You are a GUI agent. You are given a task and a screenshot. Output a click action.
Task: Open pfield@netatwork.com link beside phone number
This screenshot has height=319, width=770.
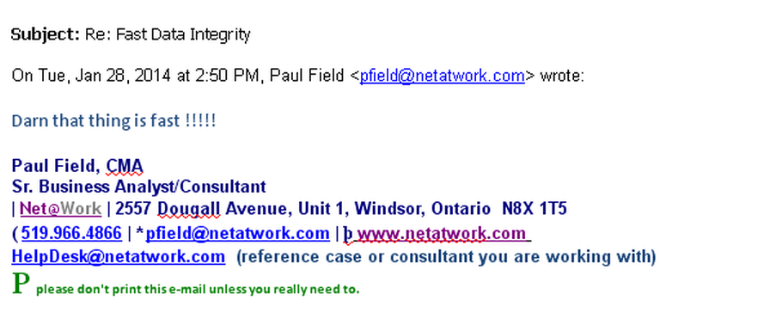click(238, 233)
